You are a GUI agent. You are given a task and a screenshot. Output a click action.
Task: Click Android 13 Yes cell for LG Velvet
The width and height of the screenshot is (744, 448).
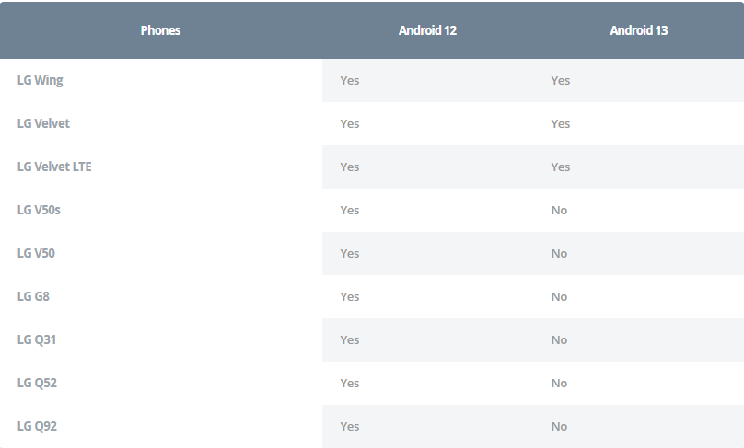561,123
